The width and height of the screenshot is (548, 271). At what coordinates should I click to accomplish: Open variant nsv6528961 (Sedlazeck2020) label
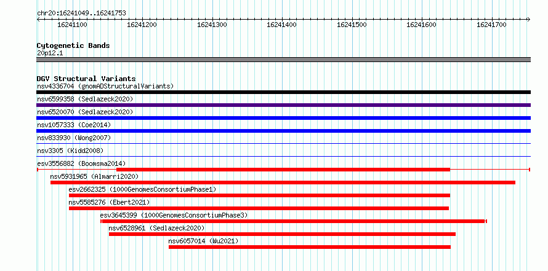(156, 228)
